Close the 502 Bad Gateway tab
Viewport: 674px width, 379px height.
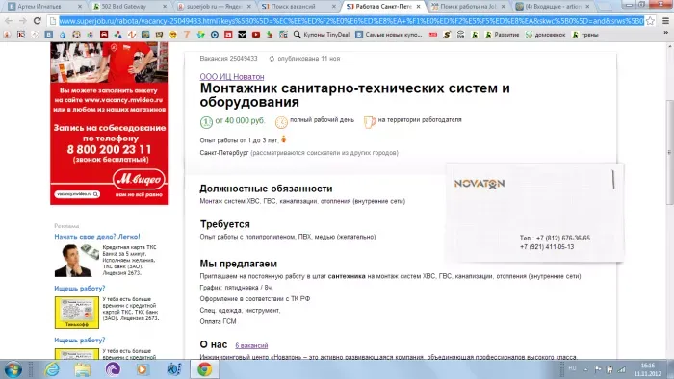pos(165,7)
